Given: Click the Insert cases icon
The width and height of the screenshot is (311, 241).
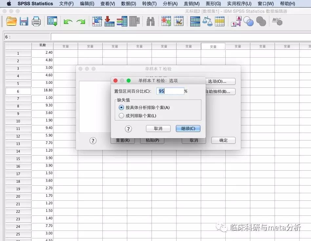Looking at the screenshot, I should click(x=166, y=21).
